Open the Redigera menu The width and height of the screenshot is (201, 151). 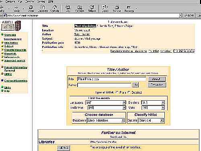click(10, 2)
